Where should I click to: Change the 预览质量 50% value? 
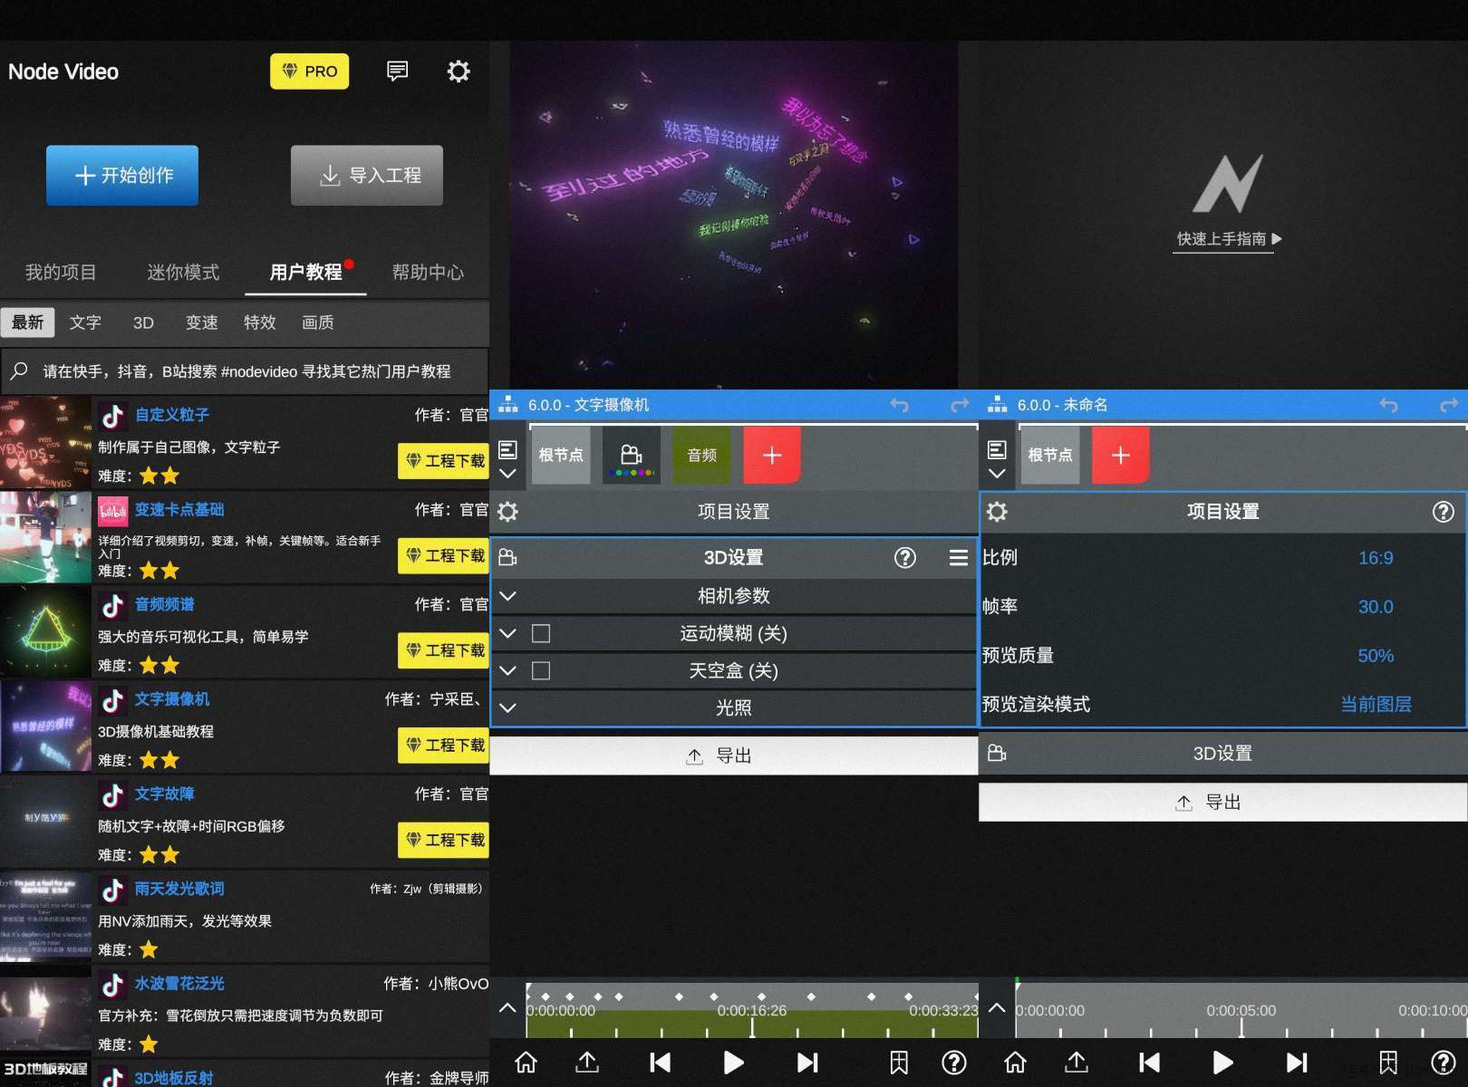[1375, 656]
